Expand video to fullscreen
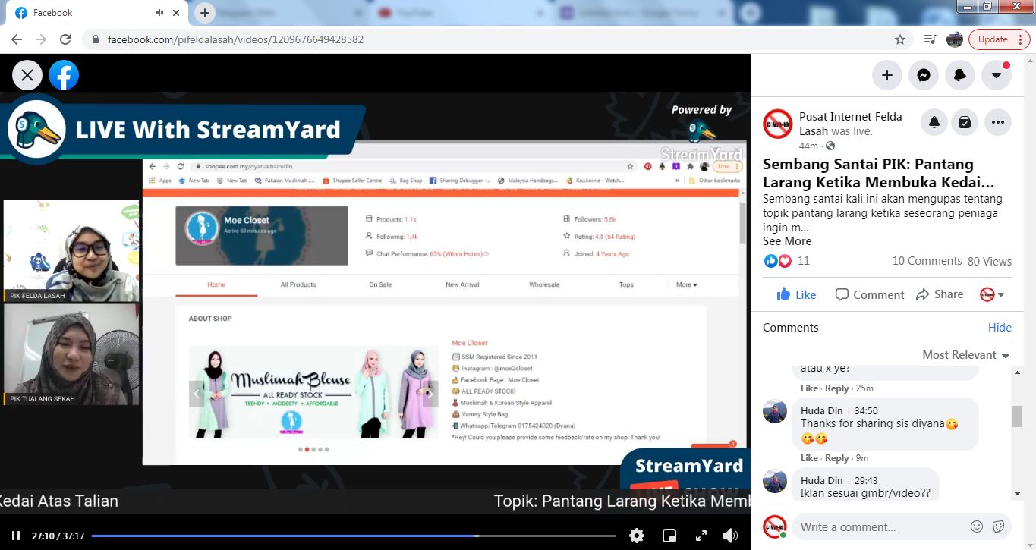 [x=701, y=536]
